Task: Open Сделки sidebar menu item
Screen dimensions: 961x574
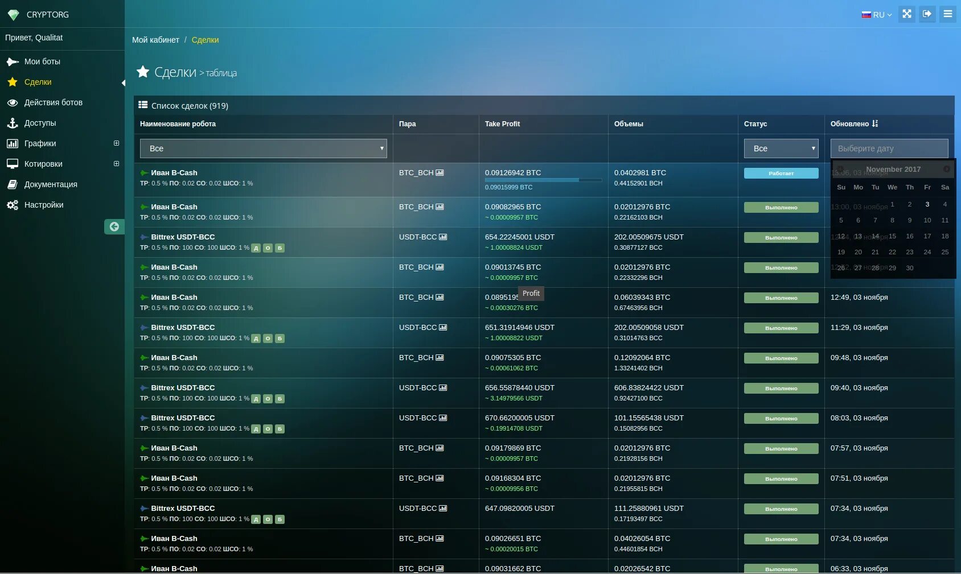Action: point(62,82)
